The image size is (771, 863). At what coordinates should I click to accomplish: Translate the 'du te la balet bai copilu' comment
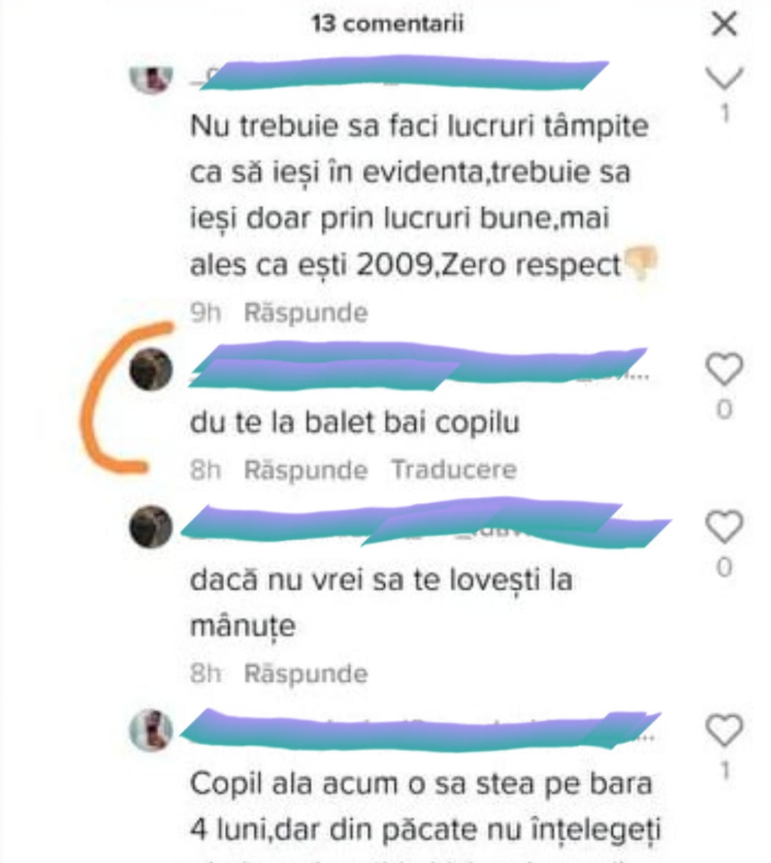(454, 470)
